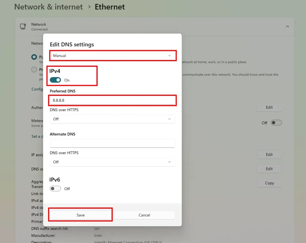Click the Alternate DNS input field

click(x=112, y=143)
